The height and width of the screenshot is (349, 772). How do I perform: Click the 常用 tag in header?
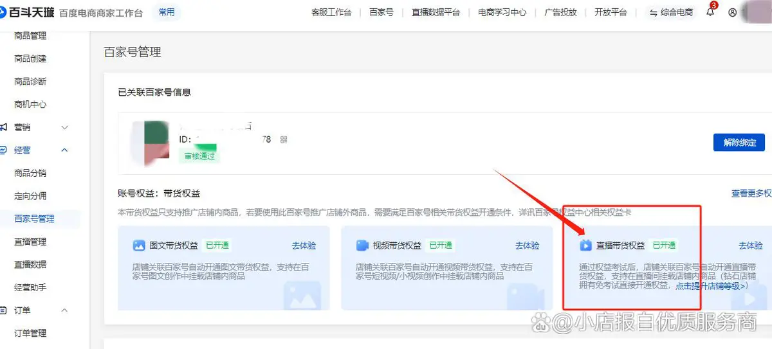(x=166, y=12)
